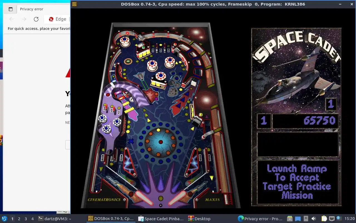This screenshot has height=223, width=356.
Task: Click the score value 65750
Action: click(319, 121)
